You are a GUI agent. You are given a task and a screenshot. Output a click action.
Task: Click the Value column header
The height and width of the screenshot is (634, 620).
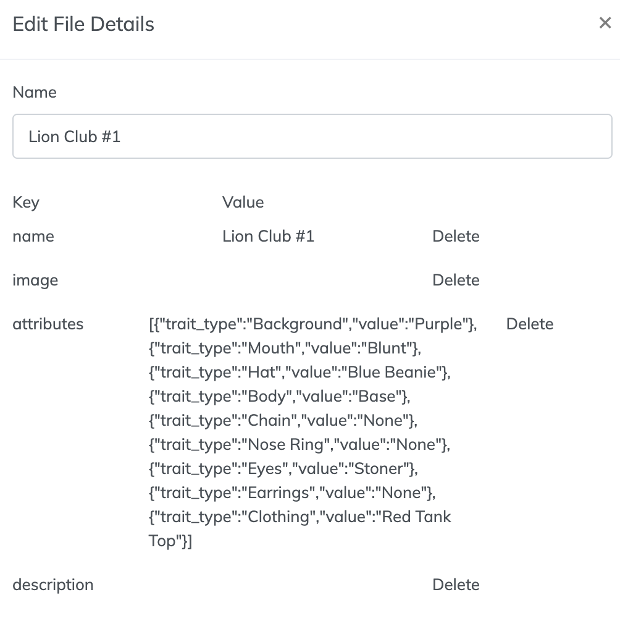[243, 202]
